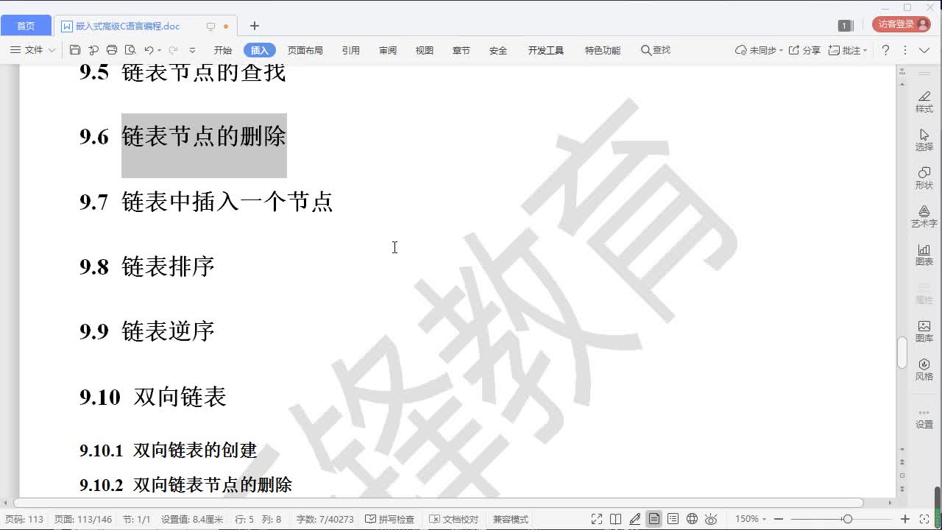Expand quick access toolbar customize arrow
Image resolution: width=942 pixels, height=530 pixels.
[193, 50]
